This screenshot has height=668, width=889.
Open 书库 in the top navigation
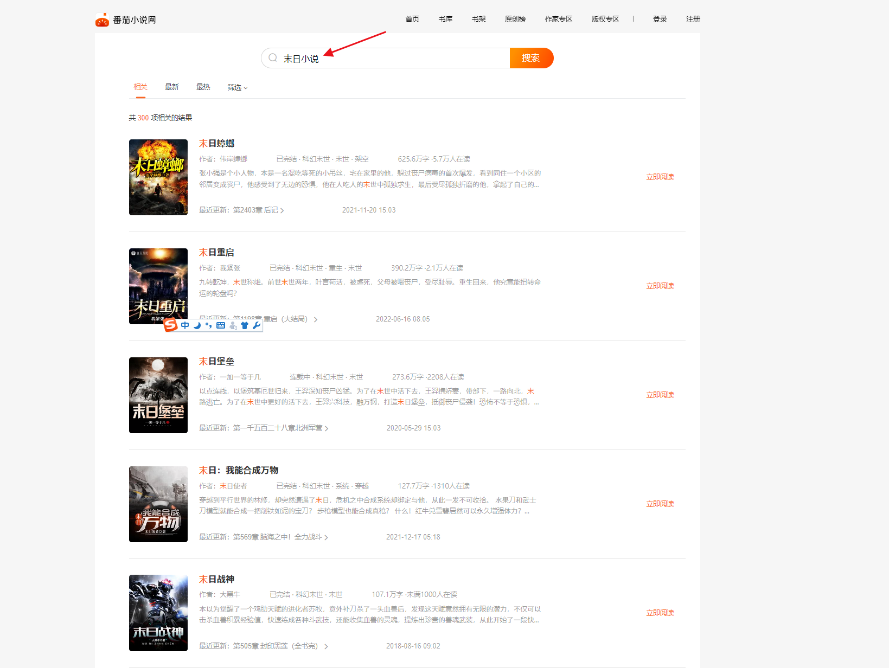click(x=445, y=19)
